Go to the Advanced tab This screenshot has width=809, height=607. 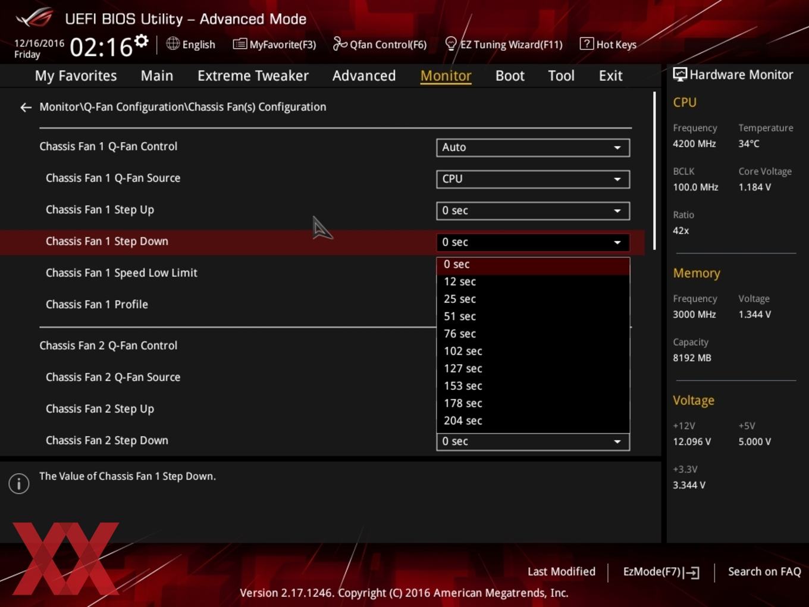[364, 76]
